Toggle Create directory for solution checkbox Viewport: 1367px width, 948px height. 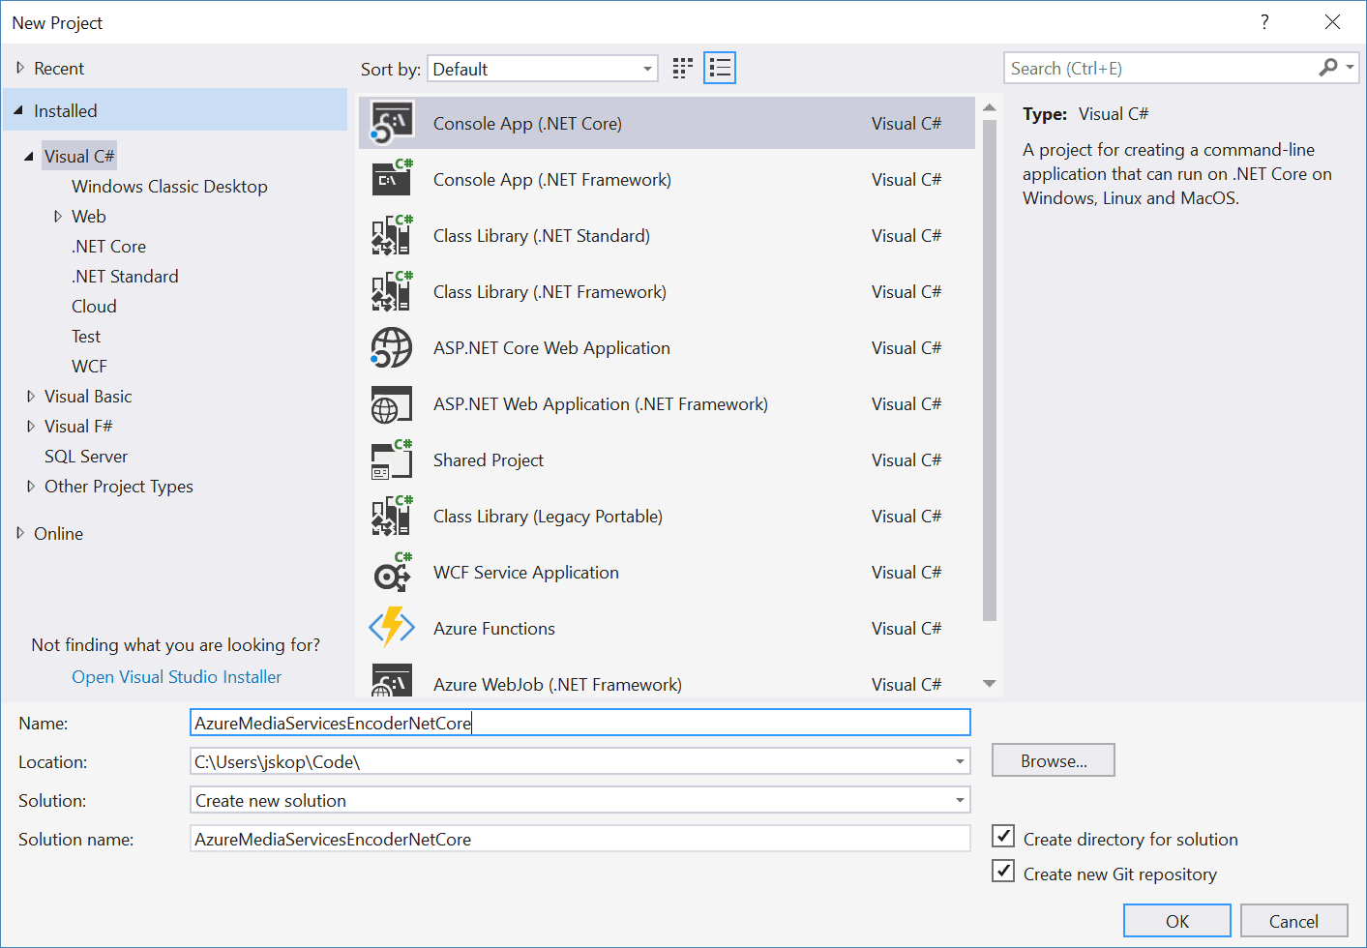point(1003,837)
